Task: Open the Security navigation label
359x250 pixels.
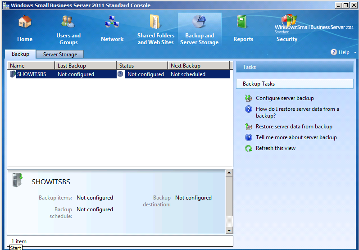Action: [x=287, y=39]
